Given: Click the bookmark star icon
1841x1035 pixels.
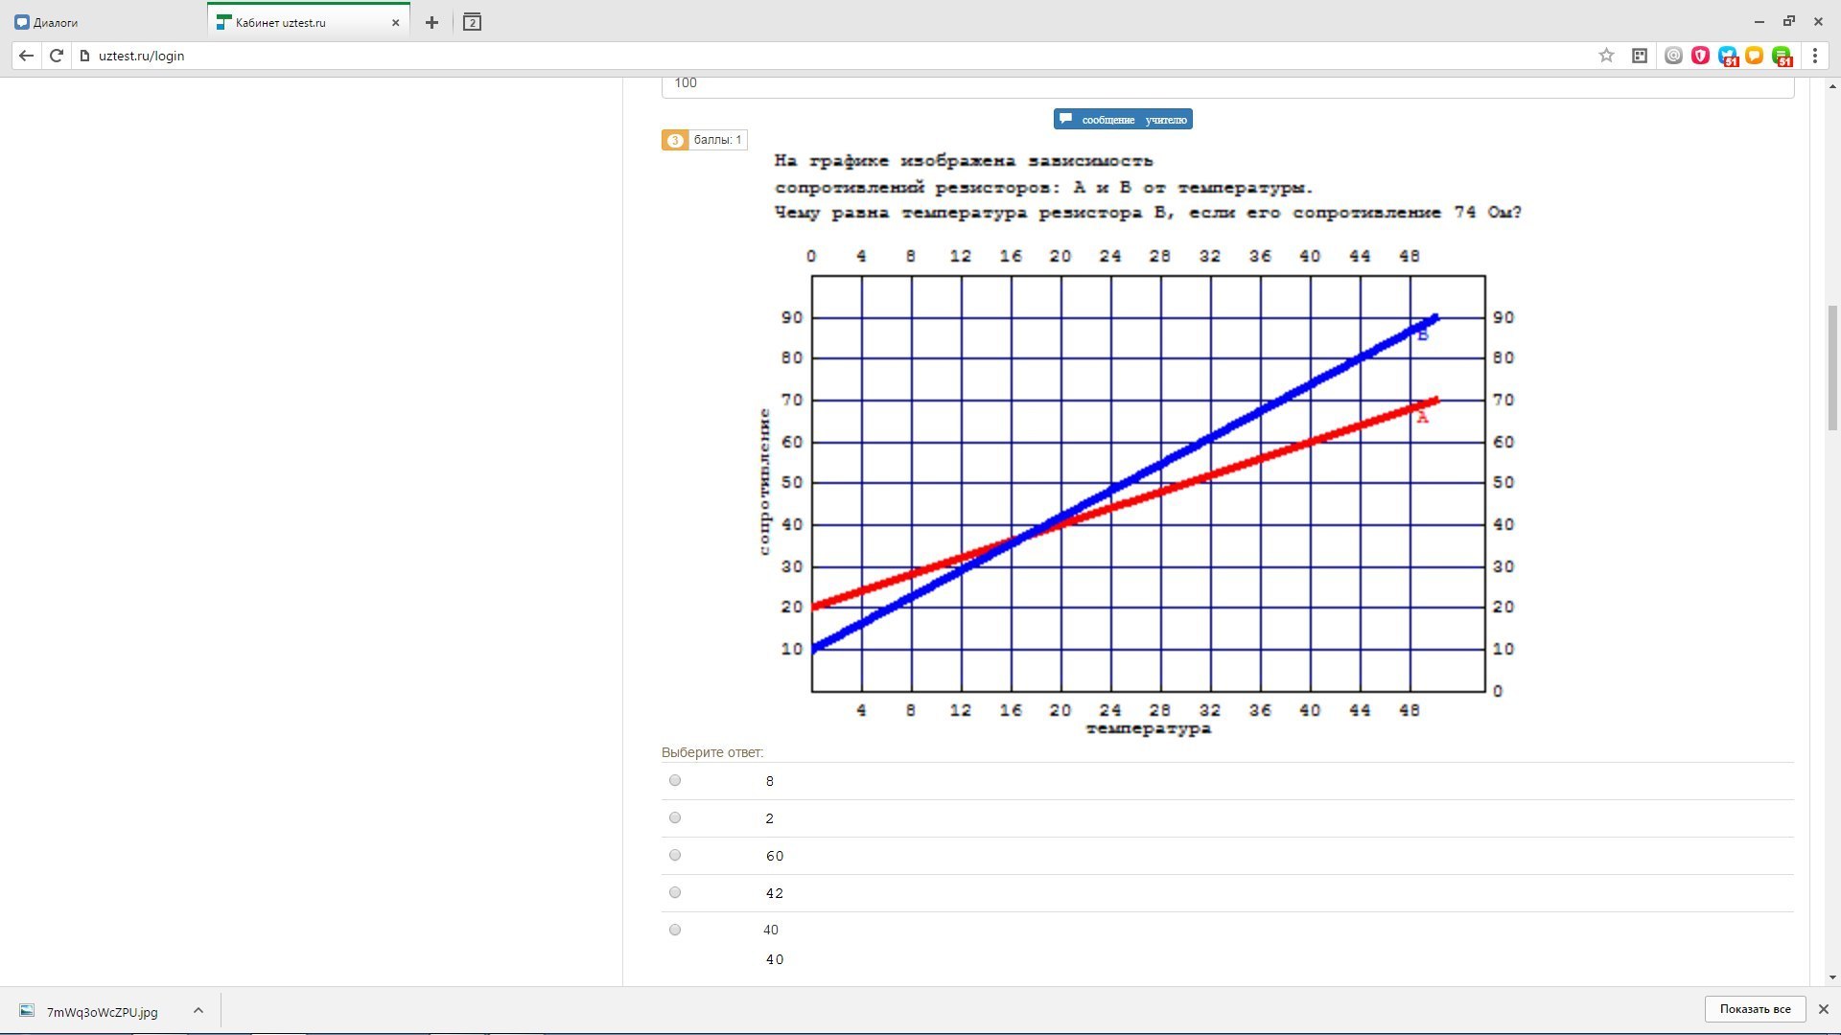Looking at the screenshot, I should click(1606, 56).
